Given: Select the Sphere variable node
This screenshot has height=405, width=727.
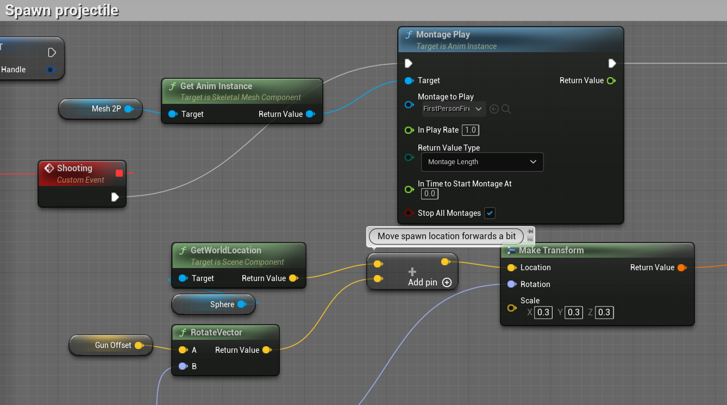Looking at the screenshot, I should click(x=214, y=304).
